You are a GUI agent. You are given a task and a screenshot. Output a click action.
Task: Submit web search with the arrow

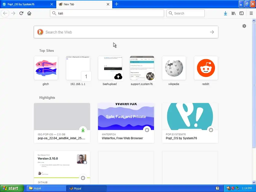(x=212, y=32)
